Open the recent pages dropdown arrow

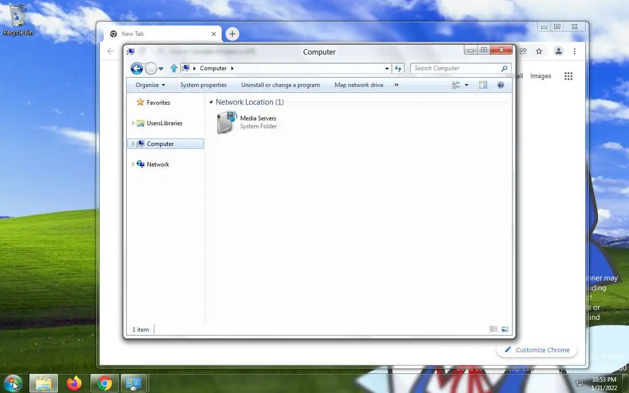(x=161, y=69)
